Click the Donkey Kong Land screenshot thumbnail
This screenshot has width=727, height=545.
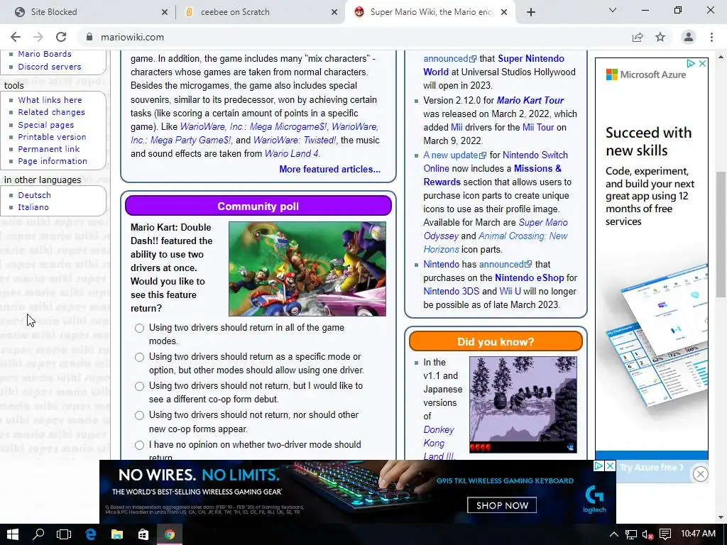(x=523, y=404)
